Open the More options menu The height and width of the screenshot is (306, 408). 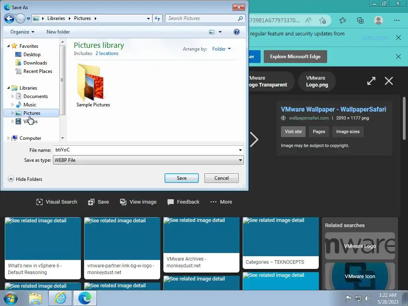point(221,202)
